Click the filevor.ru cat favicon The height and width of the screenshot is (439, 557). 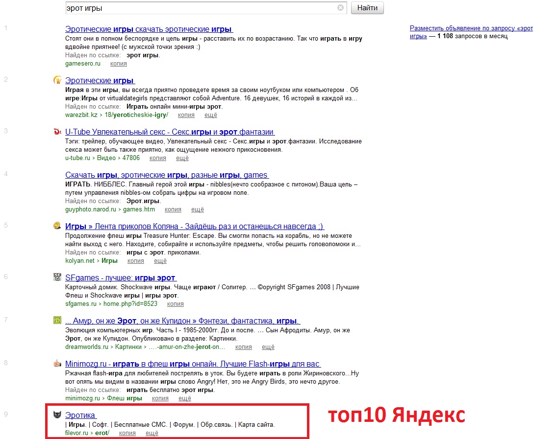[x=57, y=415]
